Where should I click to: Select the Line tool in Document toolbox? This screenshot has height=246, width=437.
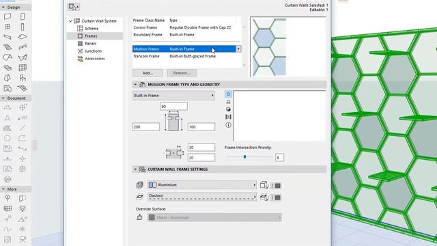click(x=23, y=128)
